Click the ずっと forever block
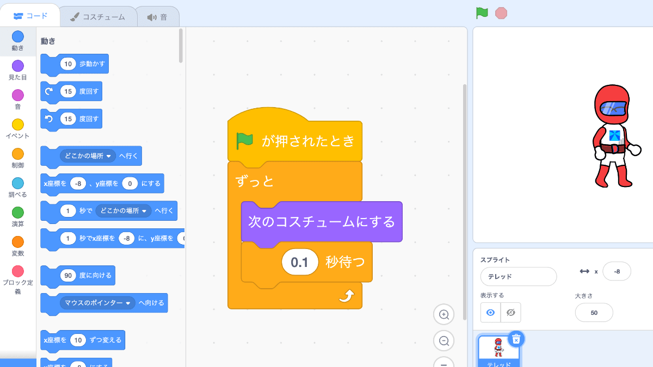Viewport: 653px width, 367px height. coord(255,182)
